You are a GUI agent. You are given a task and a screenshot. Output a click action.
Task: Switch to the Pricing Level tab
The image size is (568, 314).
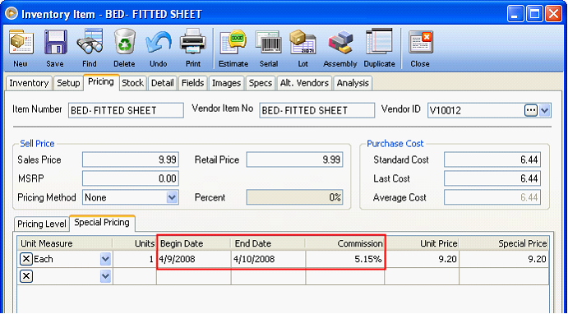pyautogui.click(x=42, y=224)
